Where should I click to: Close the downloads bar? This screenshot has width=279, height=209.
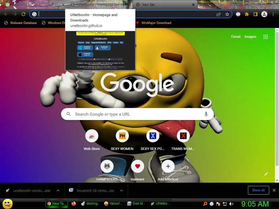coord(274,190)
